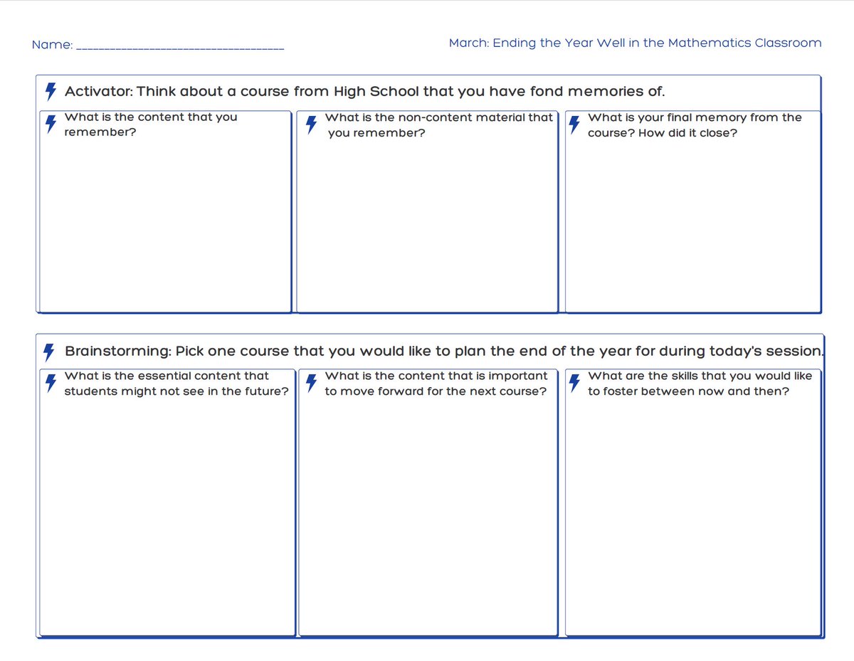Click inside the 'skills to foster' answer box

692,502
